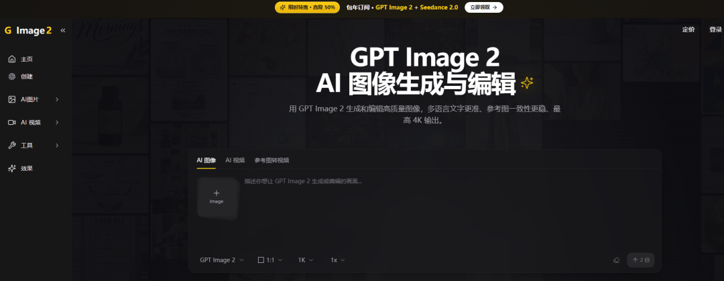Click the square aspect ratio icon
This screenshot has height=281, width=724.
click(261, 260)
